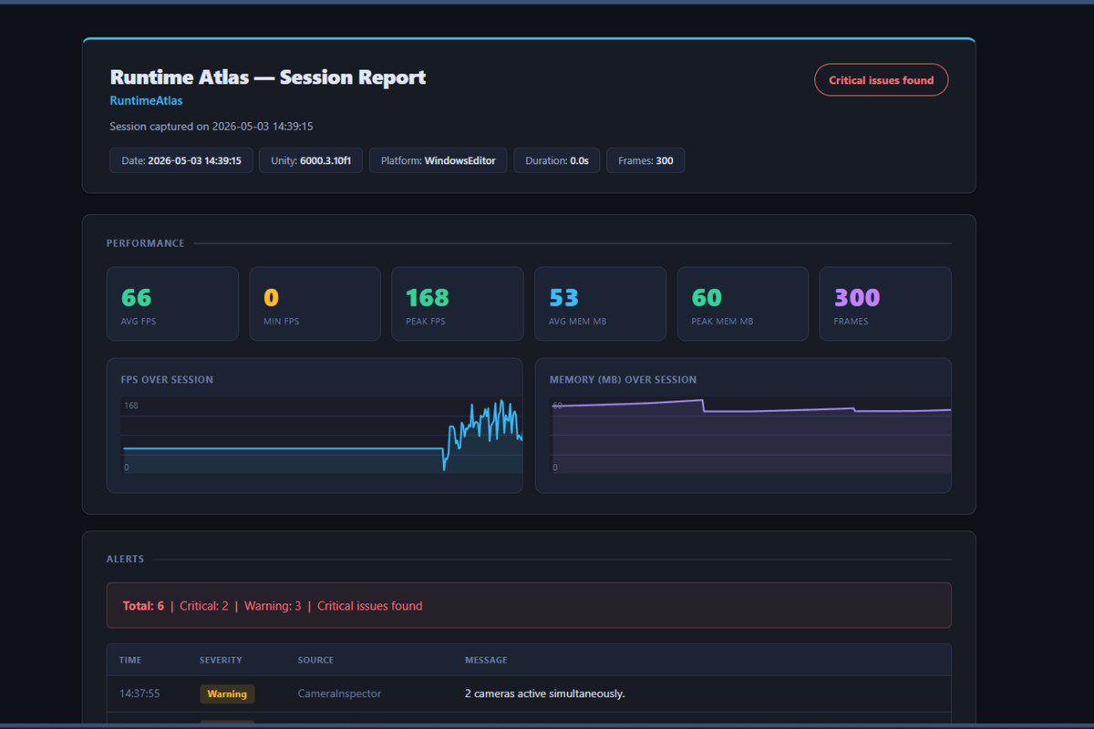The height and width of the screenshot is (729, 1094).
Task: Click the 168 PEAK FPS card
Action: [458, 303]
